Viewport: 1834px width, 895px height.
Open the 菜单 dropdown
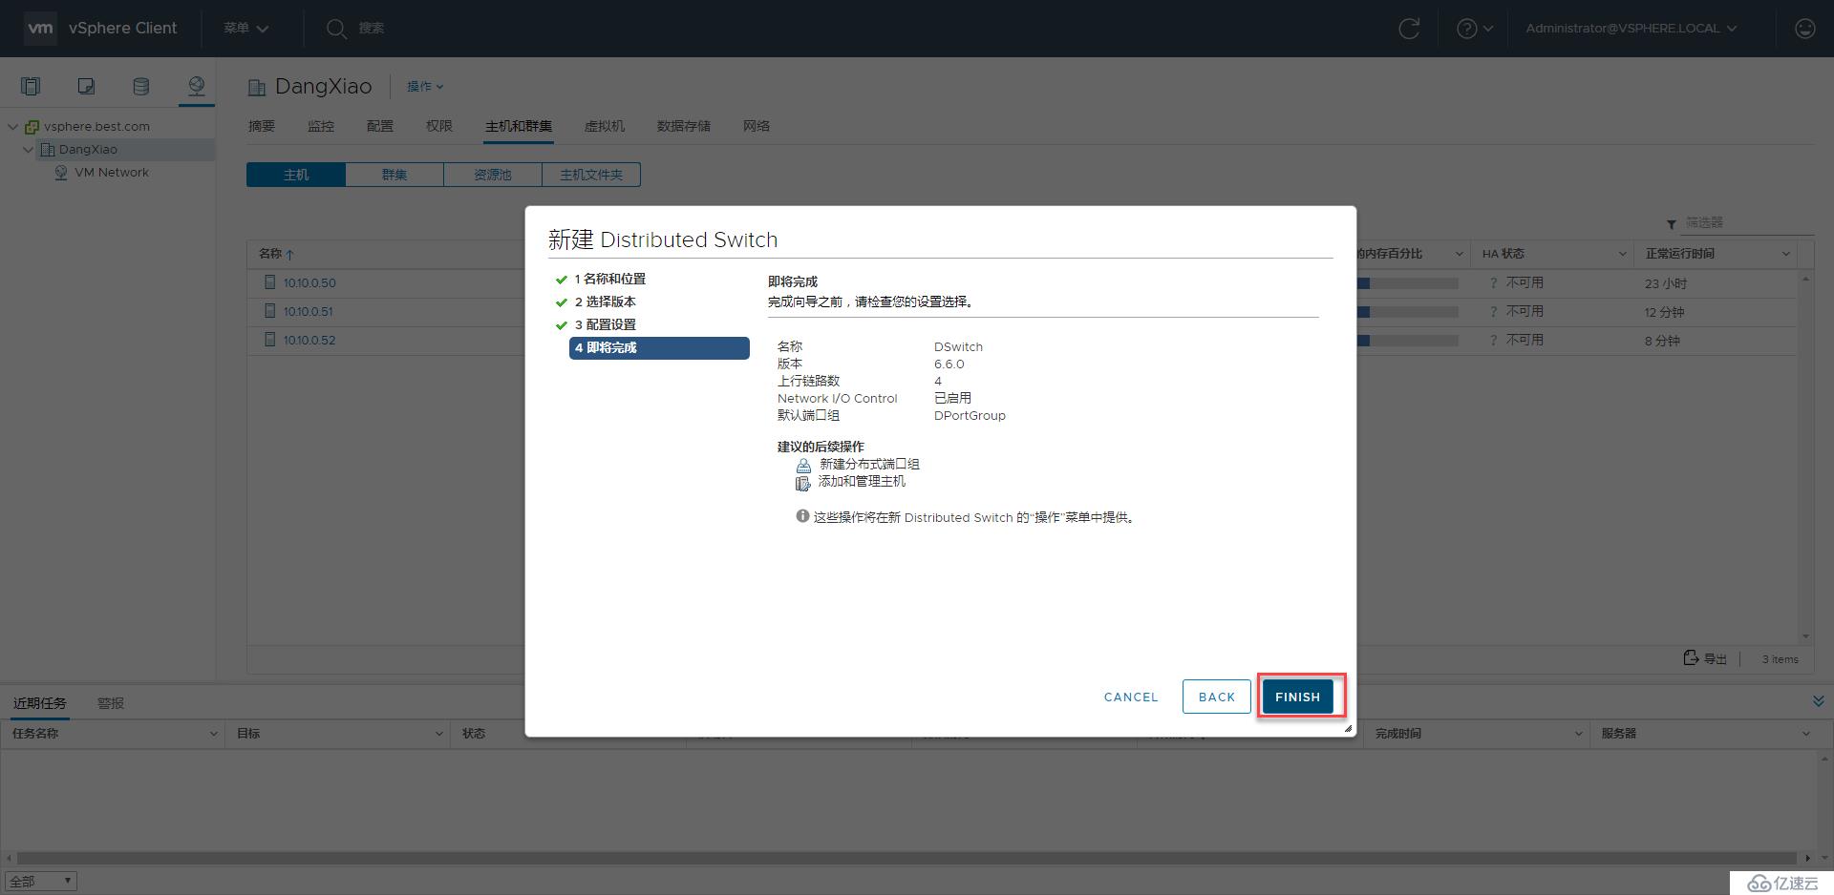pyautogui.click(x=245, y=28)
